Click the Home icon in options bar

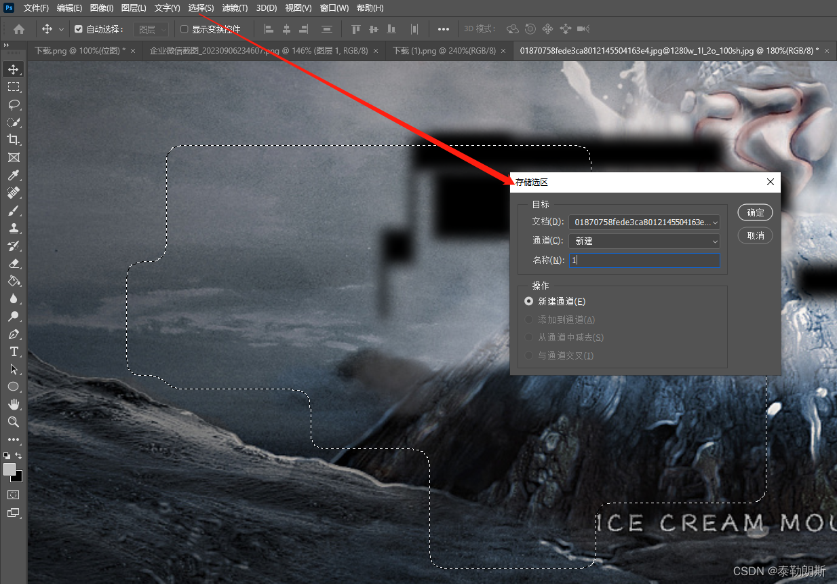19,29
